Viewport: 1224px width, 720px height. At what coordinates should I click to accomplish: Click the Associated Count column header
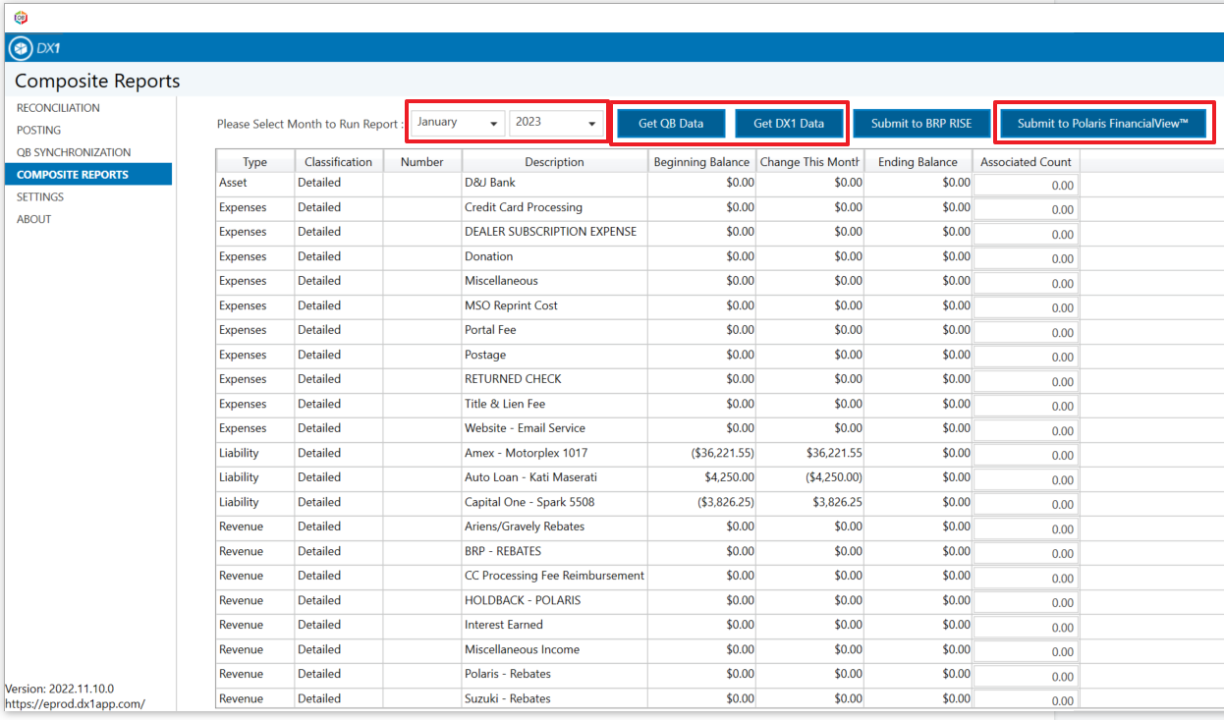tap(1027, 162)
